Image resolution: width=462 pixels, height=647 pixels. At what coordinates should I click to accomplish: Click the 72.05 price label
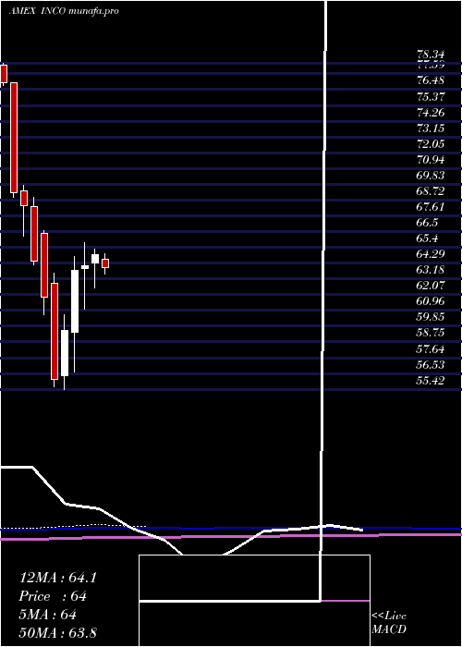click(x=431, y=143)
